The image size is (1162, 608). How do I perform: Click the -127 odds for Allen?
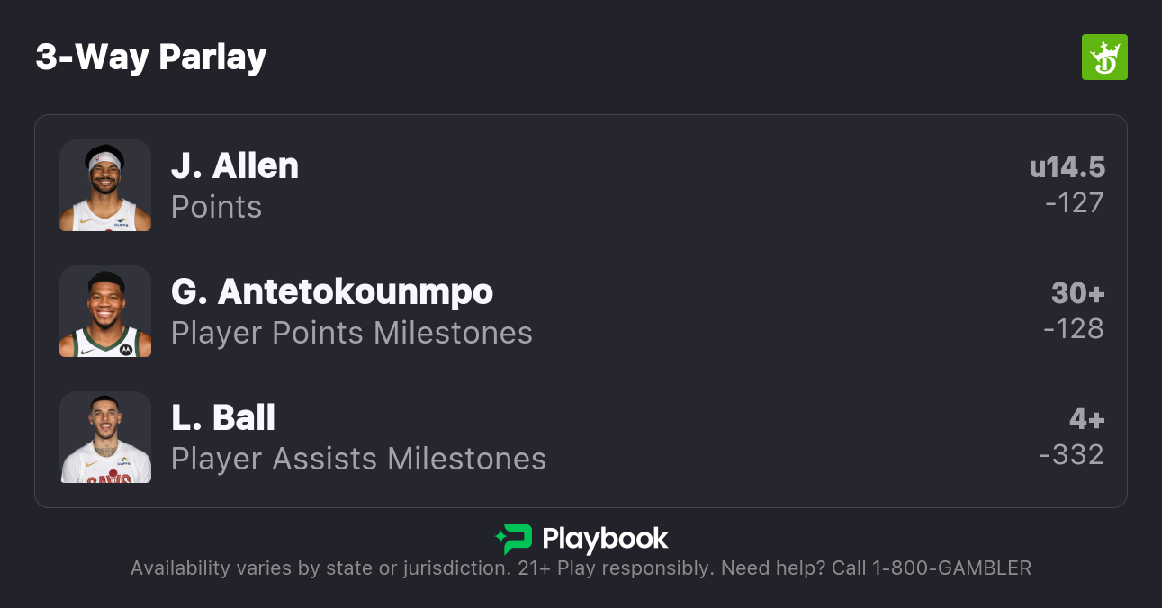tap(1074, 203)
